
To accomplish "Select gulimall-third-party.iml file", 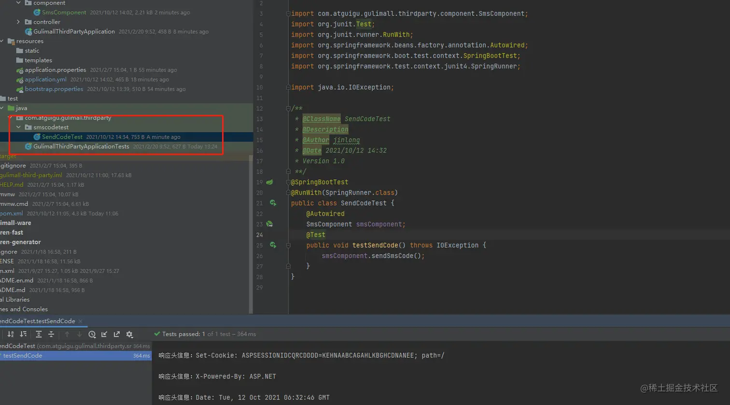I will point(31,175).
